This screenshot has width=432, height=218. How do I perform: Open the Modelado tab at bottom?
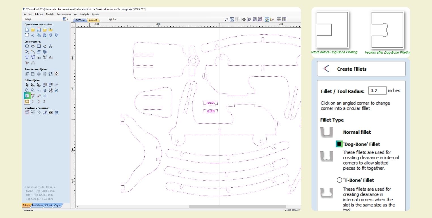[37, 205]
